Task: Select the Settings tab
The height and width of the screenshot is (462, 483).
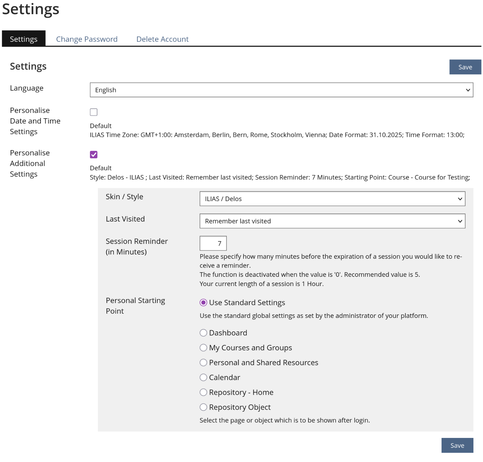Action: pos(23,39)
